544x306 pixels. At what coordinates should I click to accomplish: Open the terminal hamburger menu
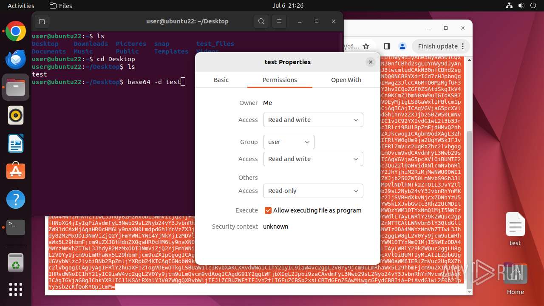coord(279,21)
